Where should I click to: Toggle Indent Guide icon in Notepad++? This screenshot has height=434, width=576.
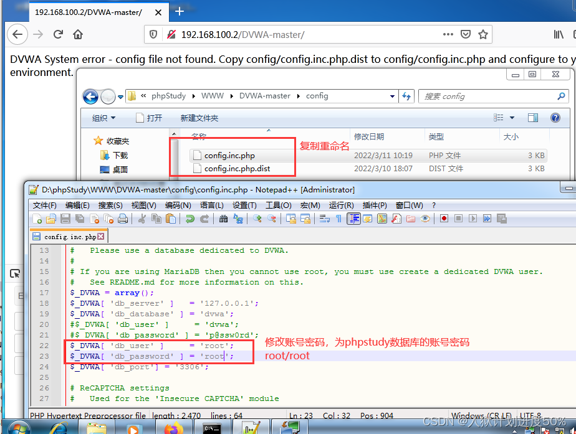click(353, 219)
